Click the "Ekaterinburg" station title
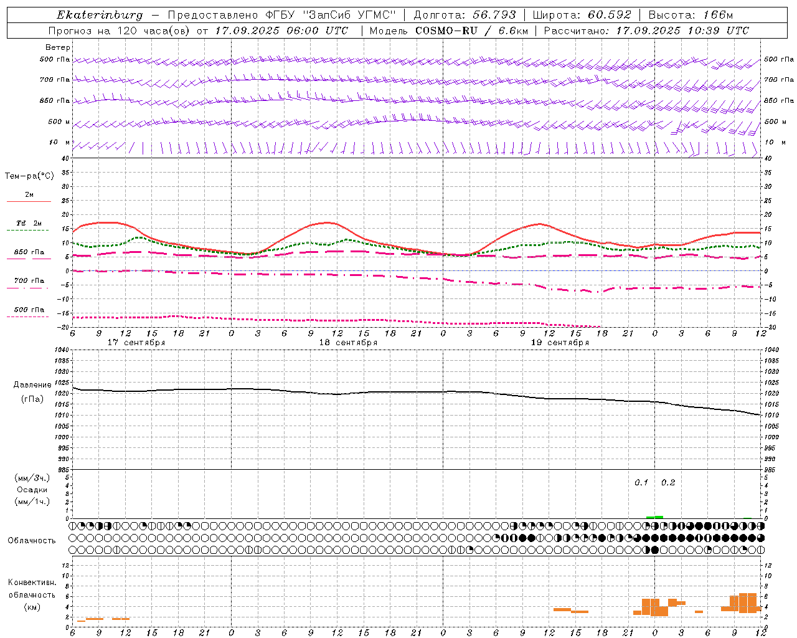The width and height of the screenshot is (797, 638). pyautogui.click(x=100, y=15)
